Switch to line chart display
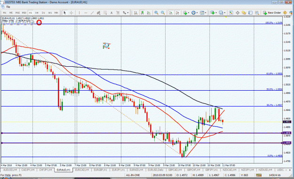 [149, 13]
